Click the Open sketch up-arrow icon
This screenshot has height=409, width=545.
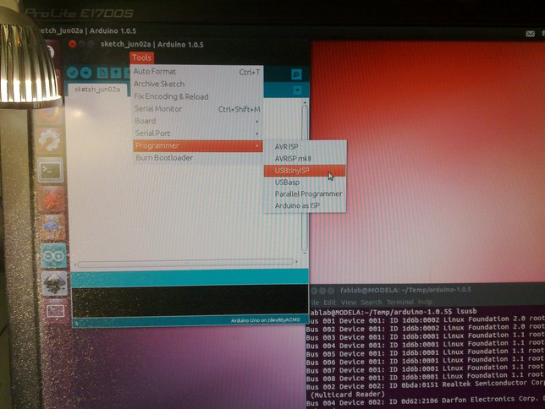[116, 73]
